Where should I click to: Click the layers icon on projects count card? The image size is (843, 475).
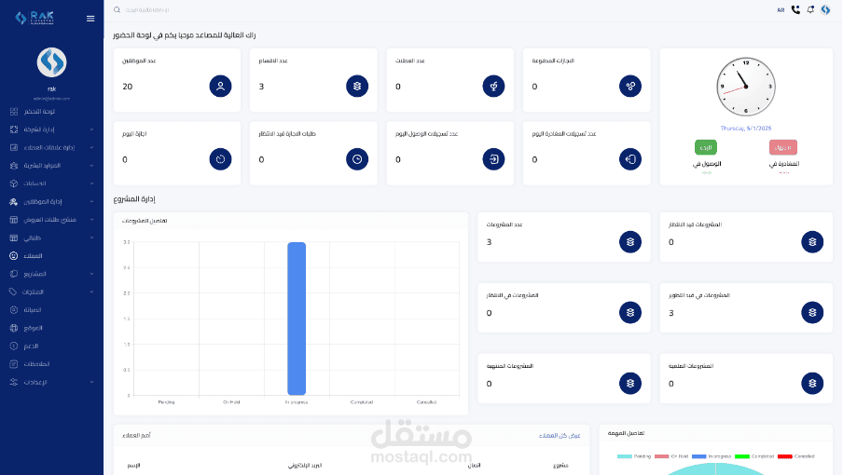pyautogui.click(x=630, y=241)
